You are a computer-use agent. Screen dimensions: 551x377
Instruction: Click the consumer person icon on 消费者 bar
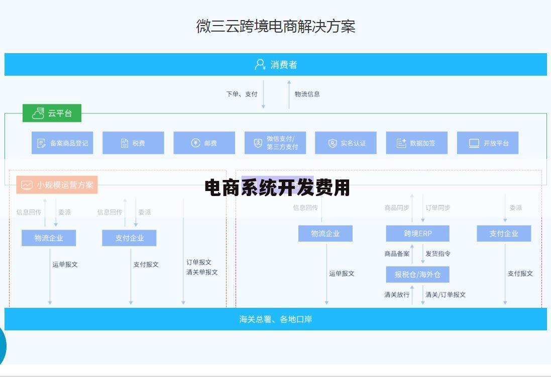tap(260, 64)
